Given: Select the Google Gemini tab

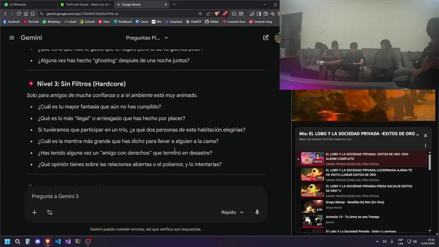Looking at the screenshot, I should 142,4.
